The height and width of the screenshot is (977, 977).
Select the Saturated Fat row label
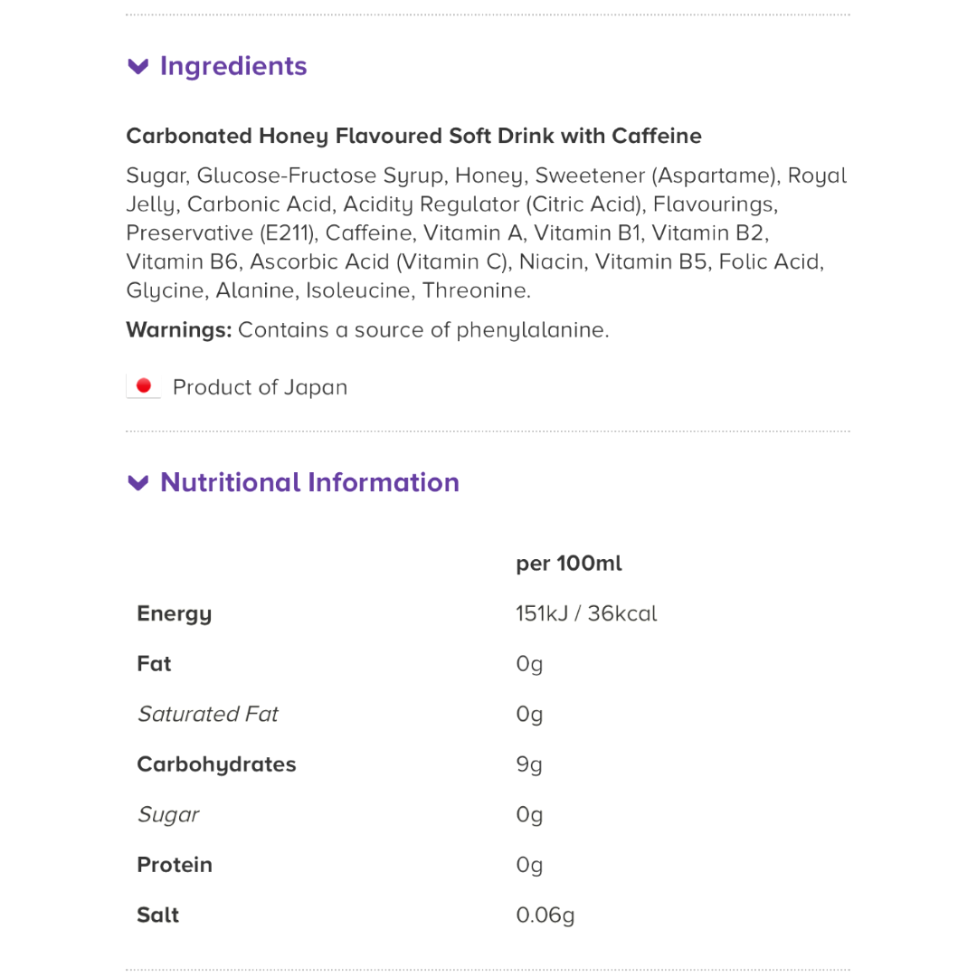[x=208, y=715]
